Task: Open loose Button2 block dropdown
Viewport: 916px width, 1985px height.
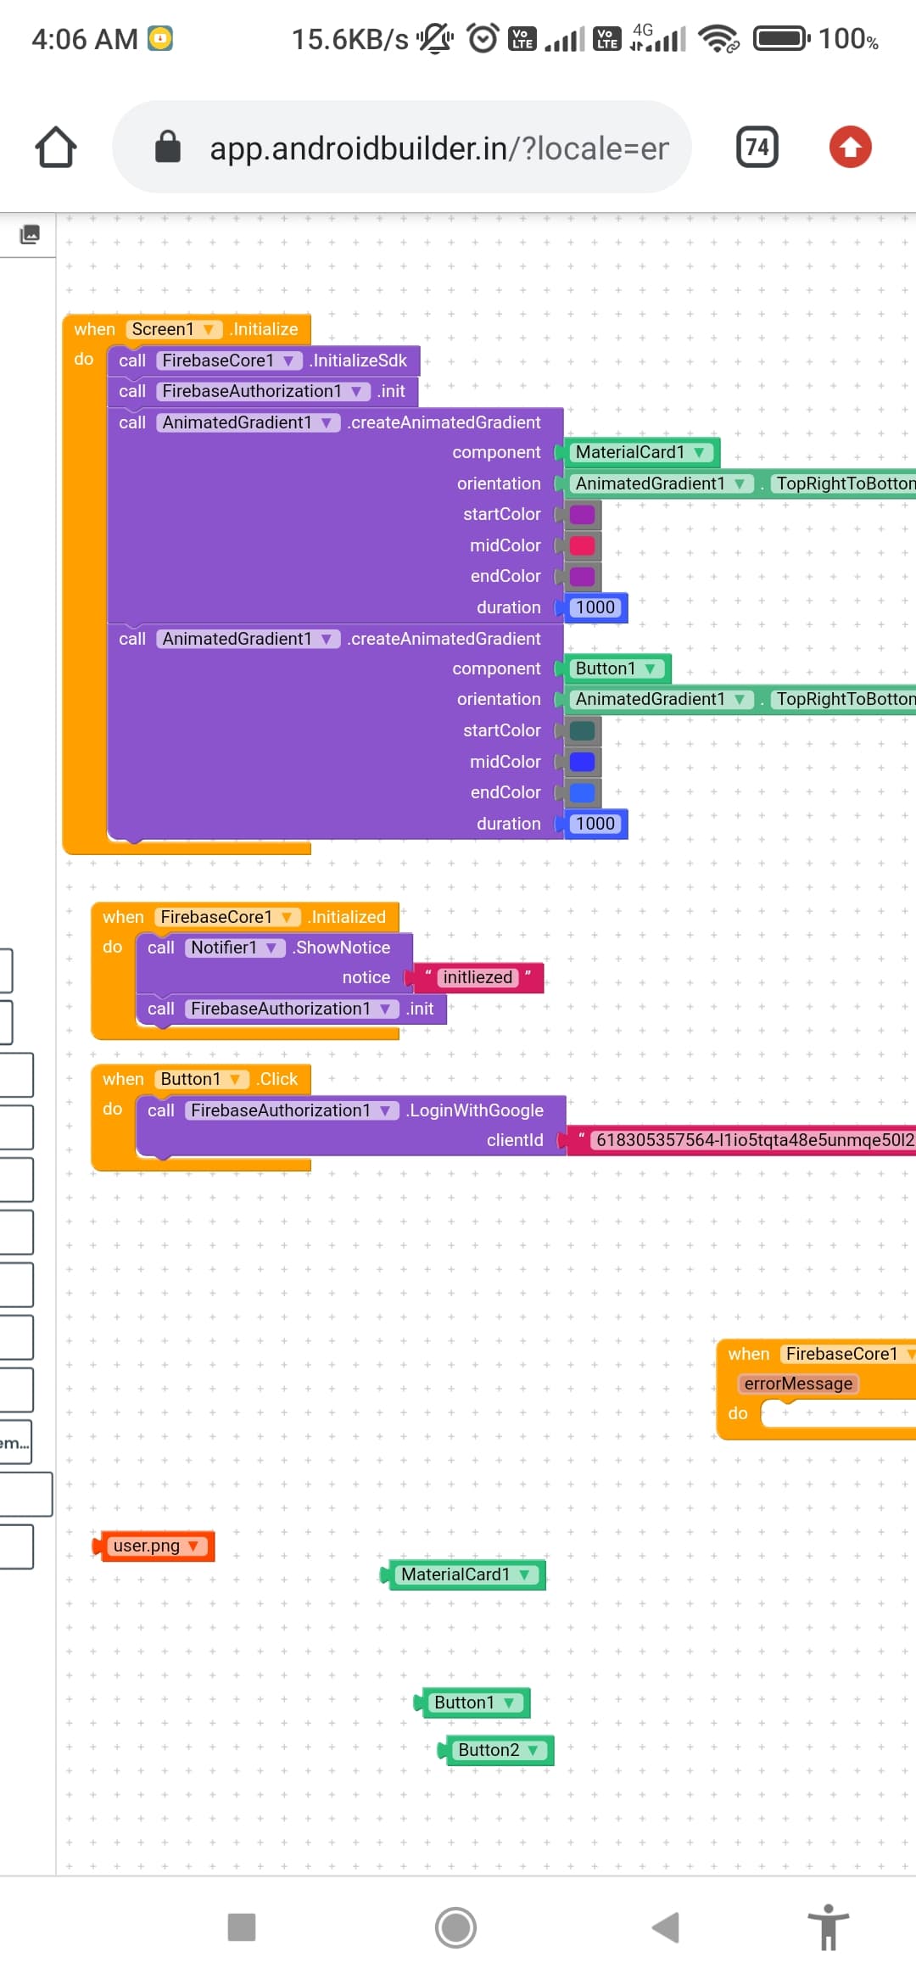Action: tap(499, 1750)
